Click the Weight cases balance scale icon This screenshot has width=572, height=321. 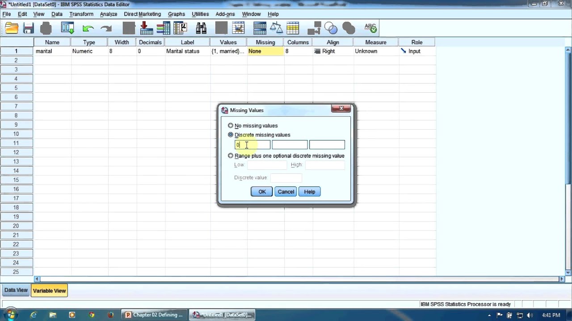pos(276,29)
